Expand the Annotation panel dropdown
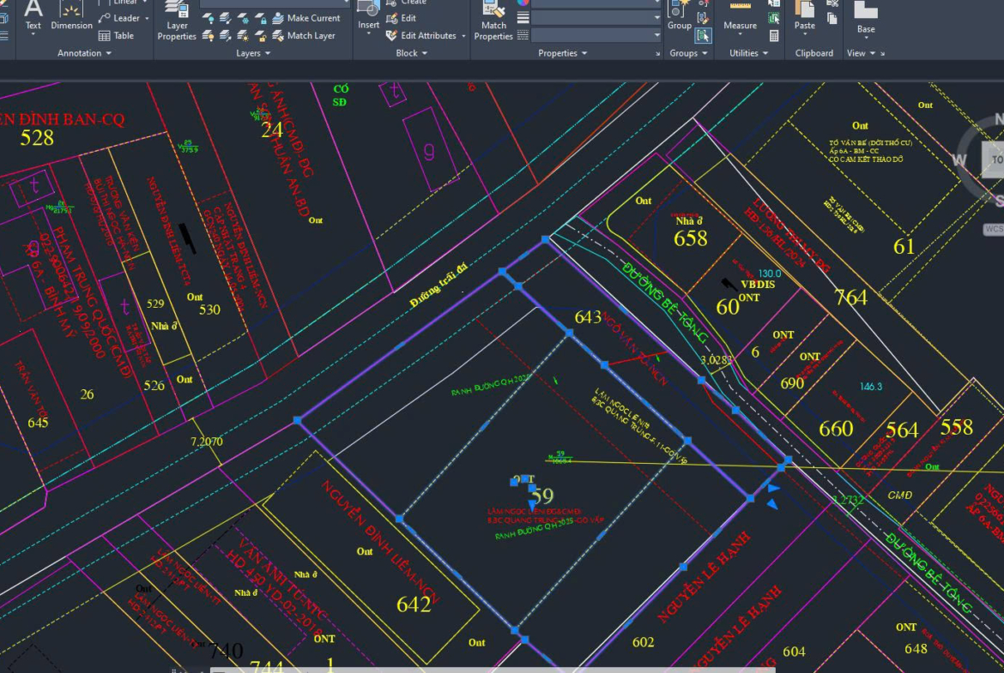Image resolution: width=1004 pixels, height=673 pixels. click(x=84, y=53)
